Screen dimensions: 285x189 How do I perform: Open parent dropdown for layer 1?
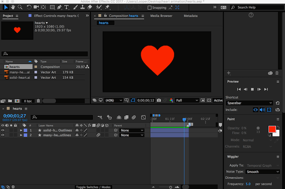(132, 130)
